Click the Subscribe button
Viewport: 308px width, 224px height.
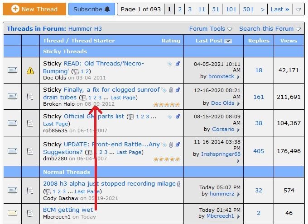91,9
